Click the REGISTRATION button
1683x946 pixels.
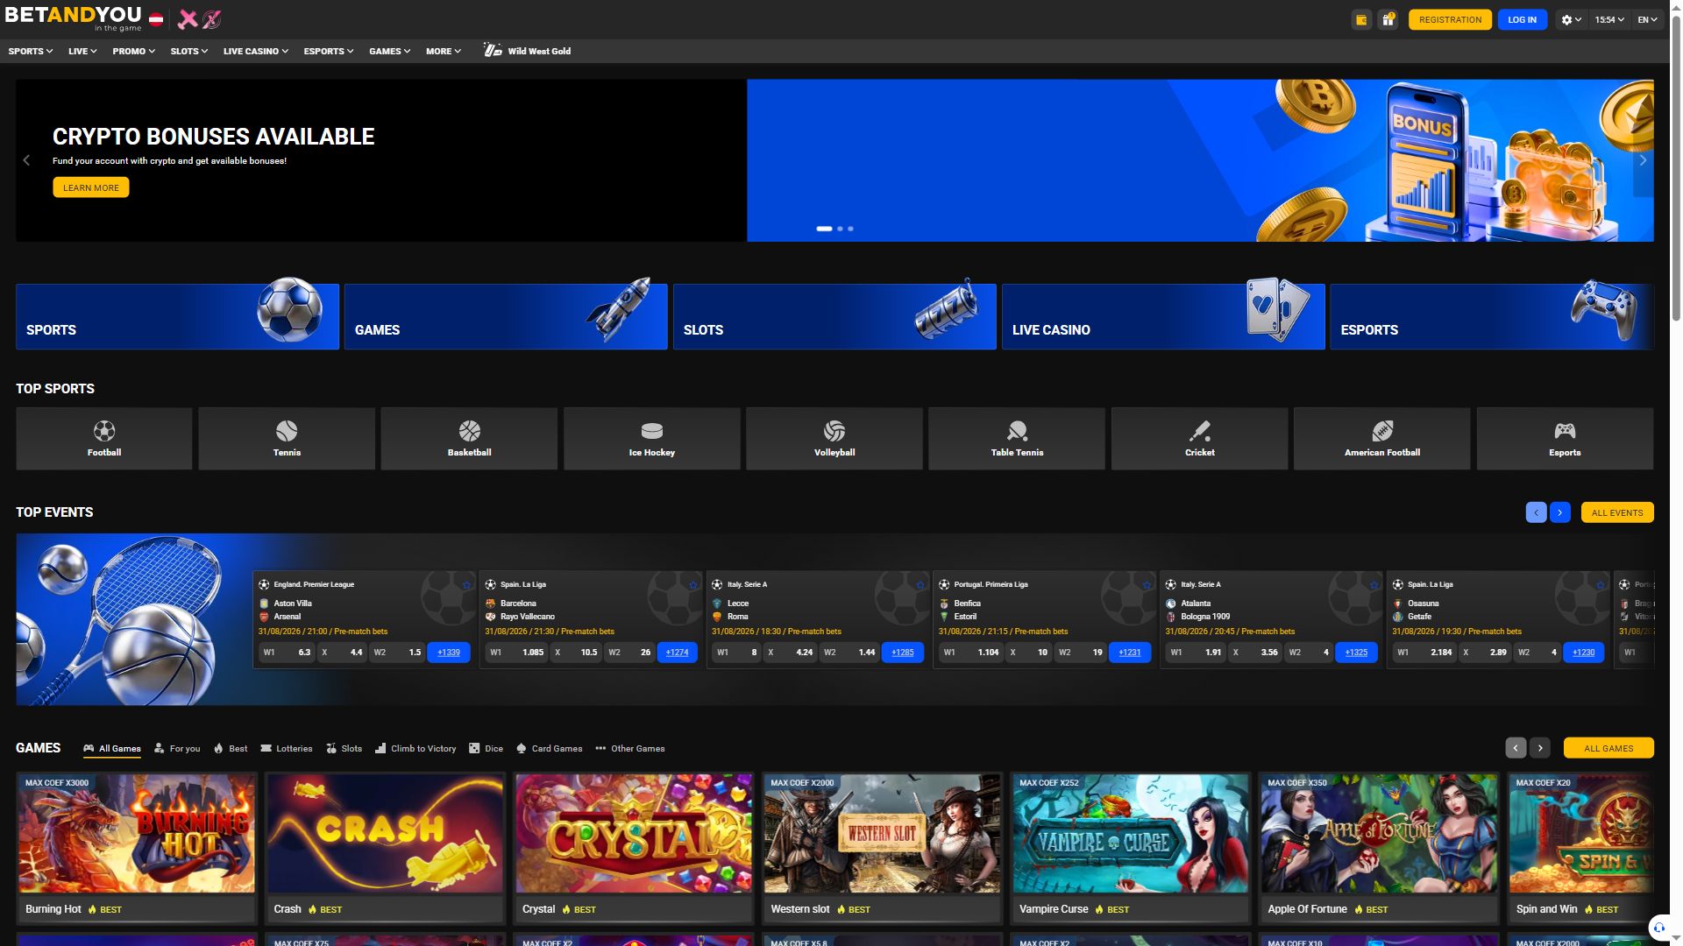coord(1450,19)
